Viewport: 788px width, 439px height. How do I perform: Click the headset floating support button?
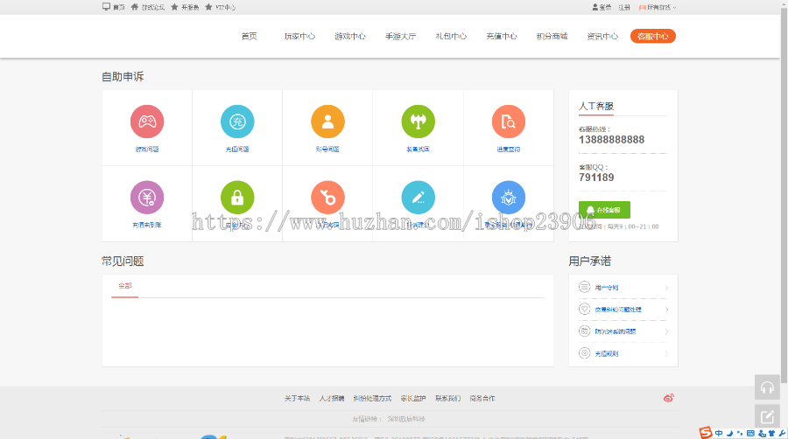(x=767, y=387)
